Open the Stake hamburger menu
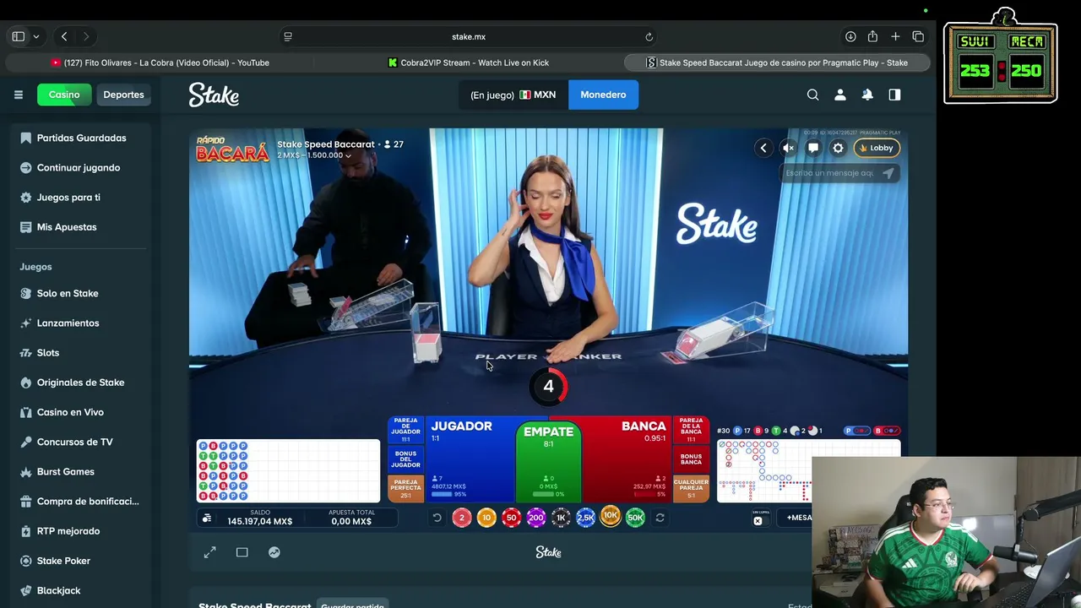1081x608 pixels. pos(18,95)
